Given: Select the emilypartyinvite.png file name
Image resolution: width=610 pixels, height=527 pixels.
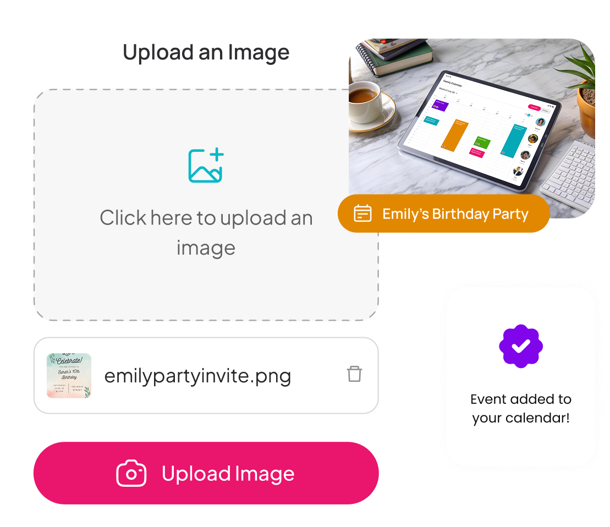Looking at the screenshot, I should [197, 376].
